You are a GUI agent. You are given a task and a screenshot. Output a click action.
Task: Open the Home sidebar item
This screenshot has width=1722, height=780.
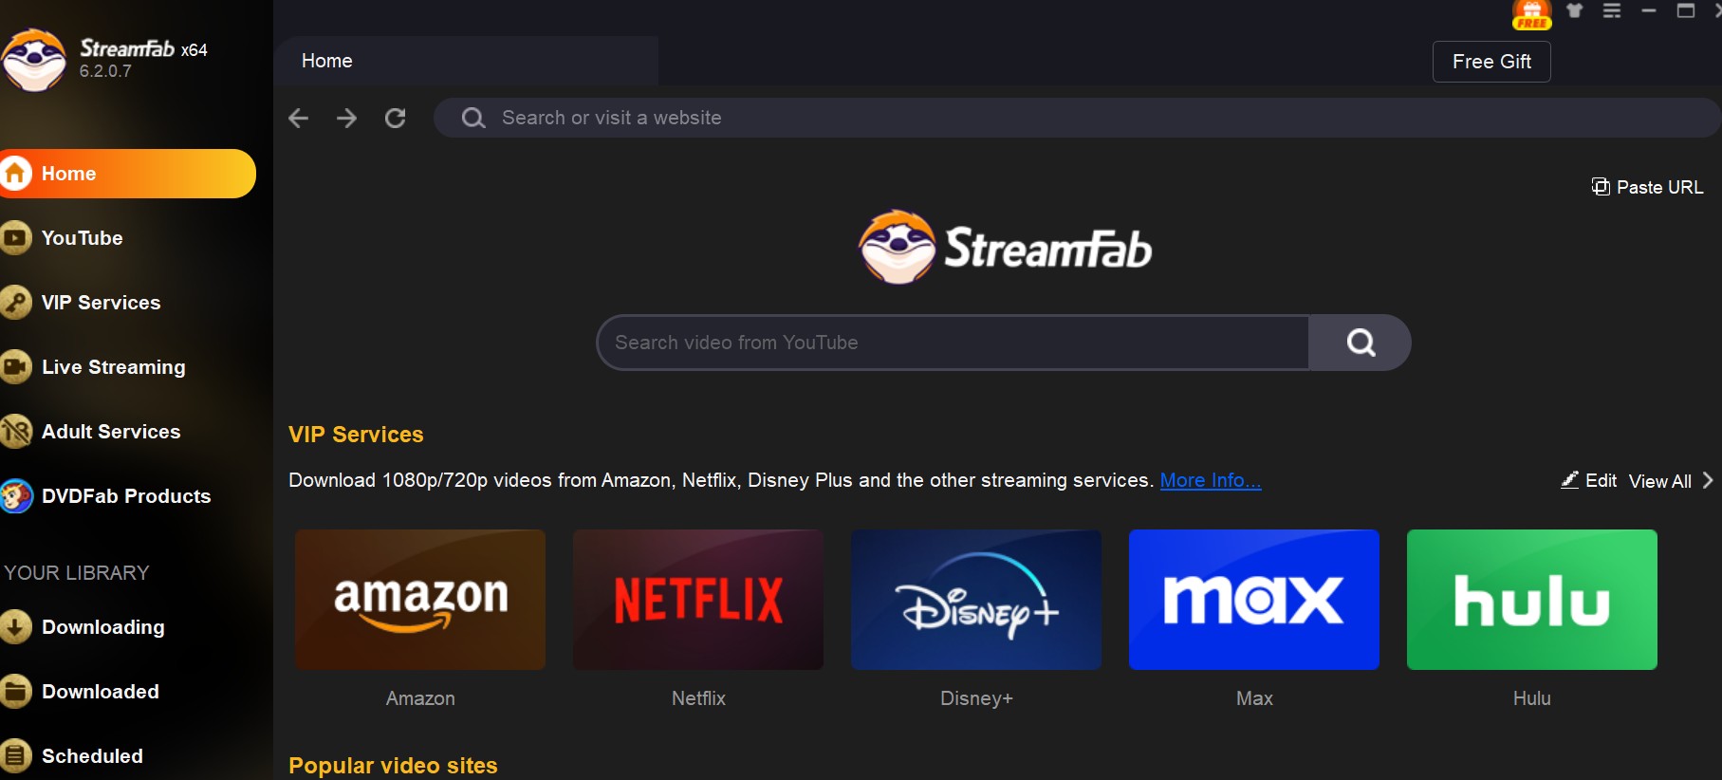coord(127,174)
